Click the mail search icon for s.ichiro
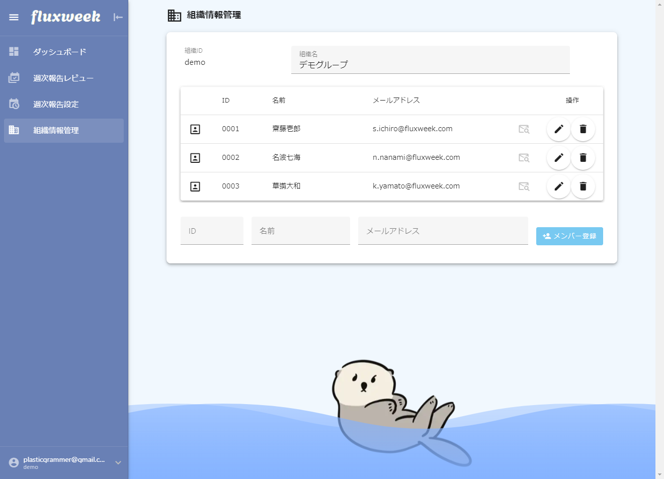The height and width of the screenshot is (479, 664). (524, 129)
